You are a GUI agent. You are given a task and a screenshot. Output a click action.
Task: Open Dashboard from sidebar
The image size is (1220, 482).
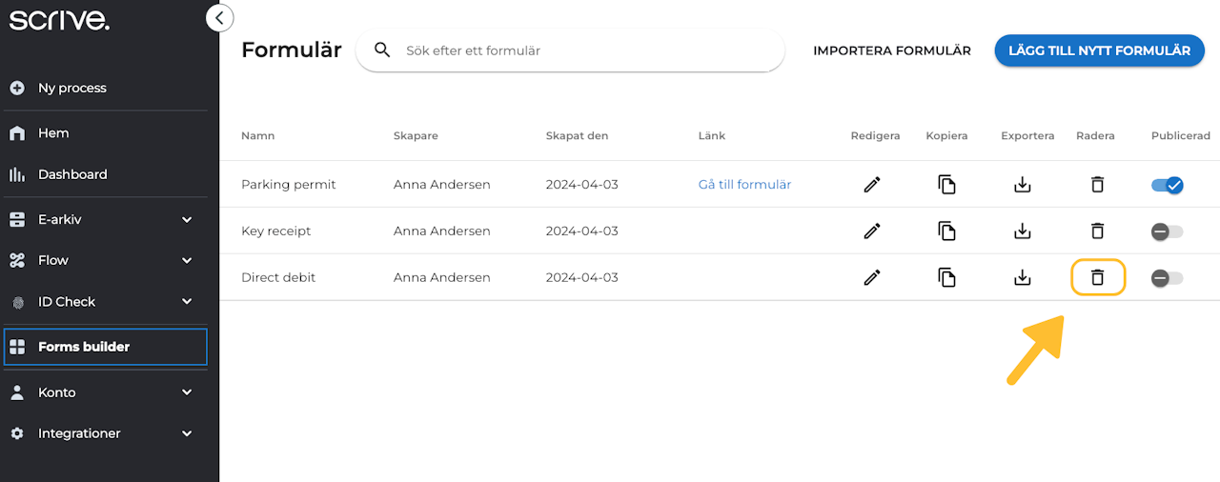pyautogui.click(x=72, y=174)
